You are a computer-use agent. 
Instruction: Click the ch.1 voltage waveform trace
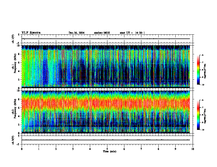(106, 39)
